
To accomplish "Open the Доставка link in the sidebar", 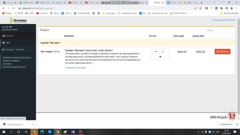I will pyautogui.click(x=7, y=63).
